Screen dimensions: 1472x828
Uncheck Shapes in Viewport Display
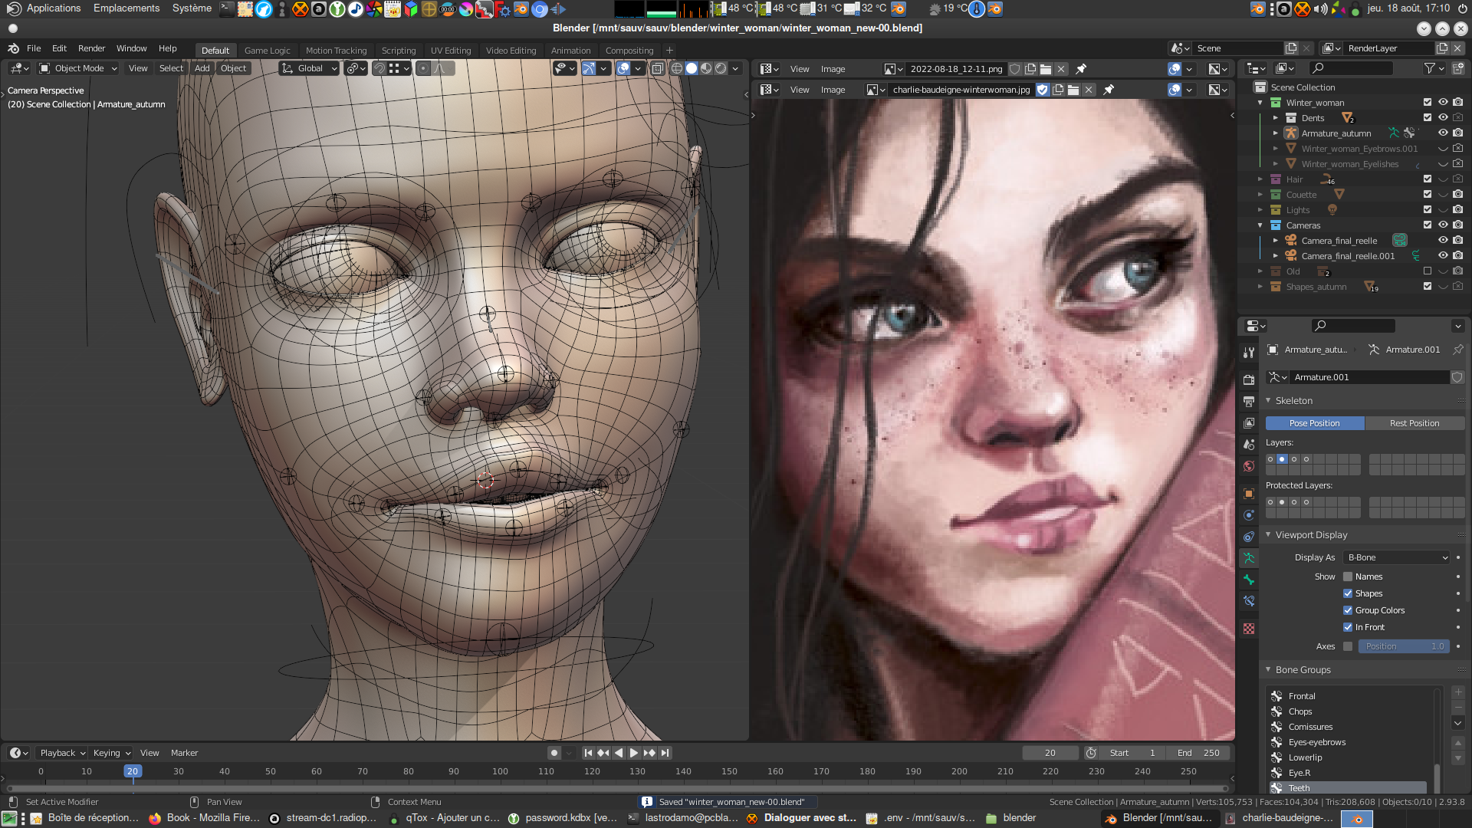point(1348,593)
